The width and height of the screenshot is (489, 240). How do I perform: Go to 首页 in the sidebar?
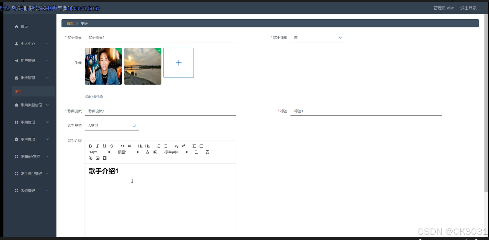24,26
